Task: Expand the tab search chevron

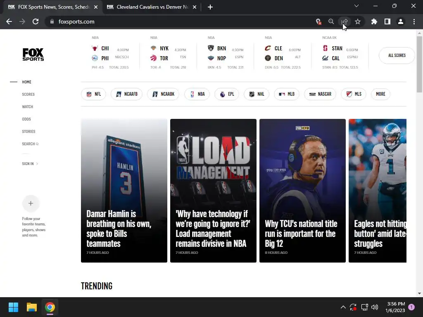Action: coord(356,6)
